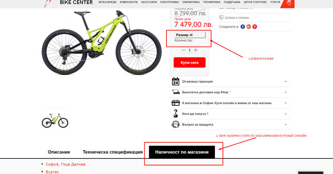Open the red bike icon in header corner
333x174 pixels.
288,3
